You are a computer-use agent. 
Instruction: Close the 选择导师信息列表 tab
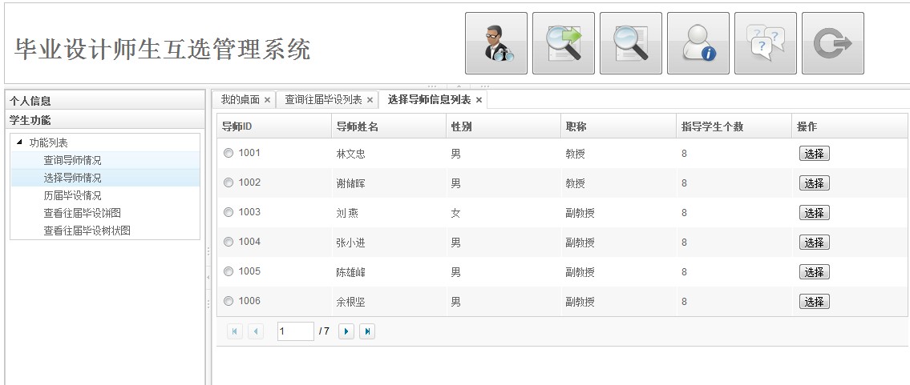479,100
